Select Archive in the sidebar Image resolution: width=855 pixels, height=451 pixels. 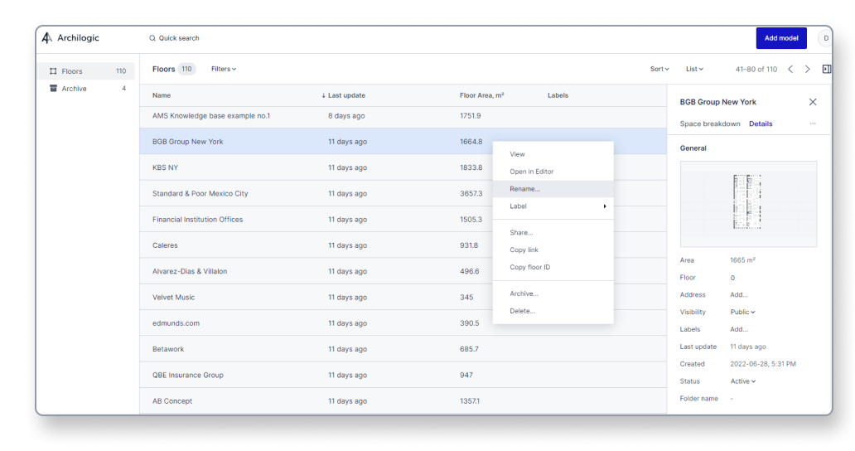(86, 89)
